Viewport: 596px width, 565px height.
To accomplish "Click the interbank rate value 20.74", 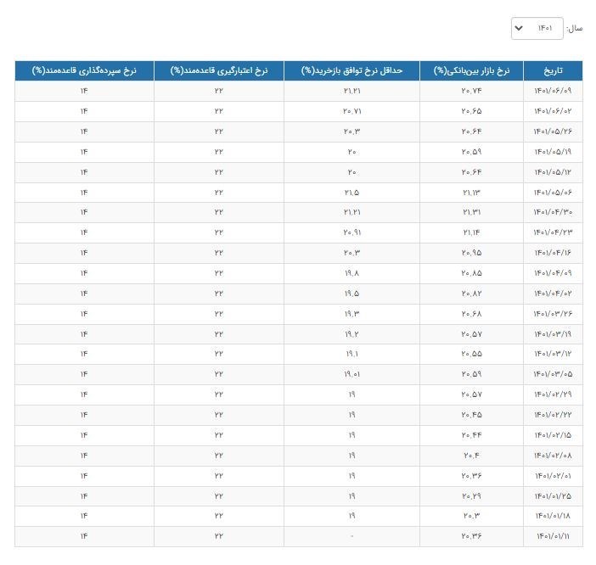I will pyautogui.click(x=471, y=91).
